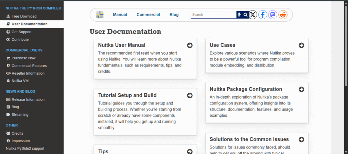Click the download icon beside Free Download
348x154 pixels.
click(8, 16)
